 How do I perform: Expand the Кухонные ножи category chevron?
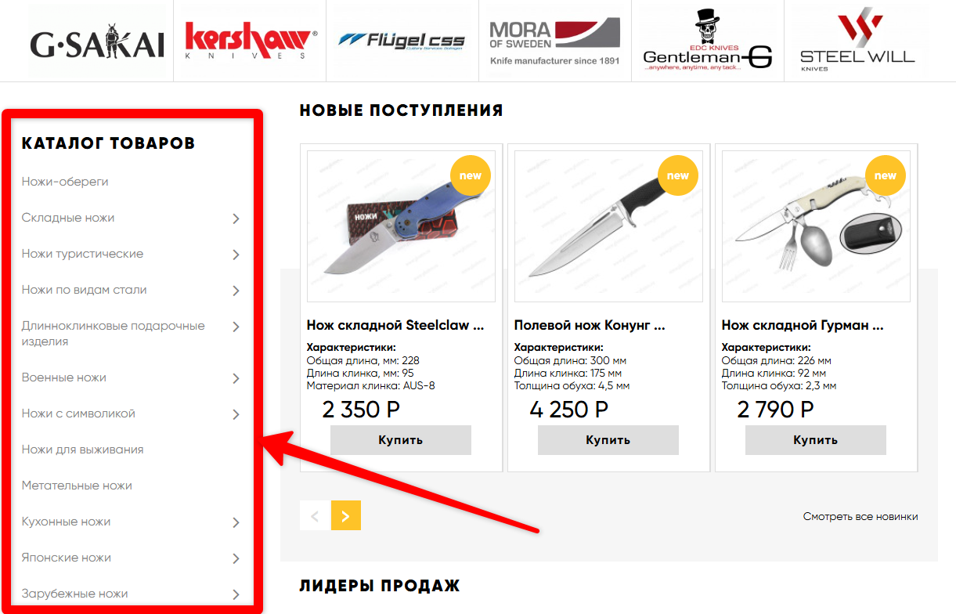coord(236,522)
